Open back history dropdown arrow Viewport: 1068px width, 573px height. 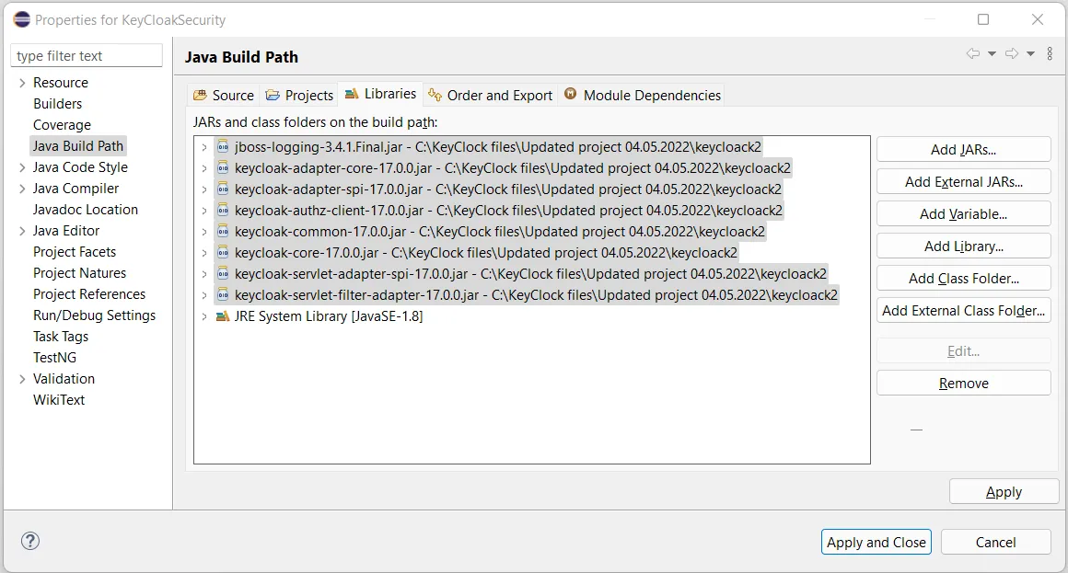pyautogui.click(x=992, y=53)
